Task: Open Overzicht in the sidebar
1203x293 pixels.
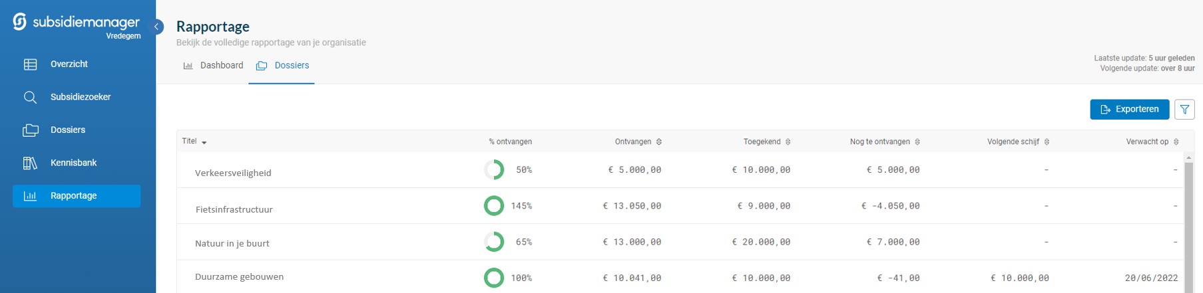Action: [69, 64]
